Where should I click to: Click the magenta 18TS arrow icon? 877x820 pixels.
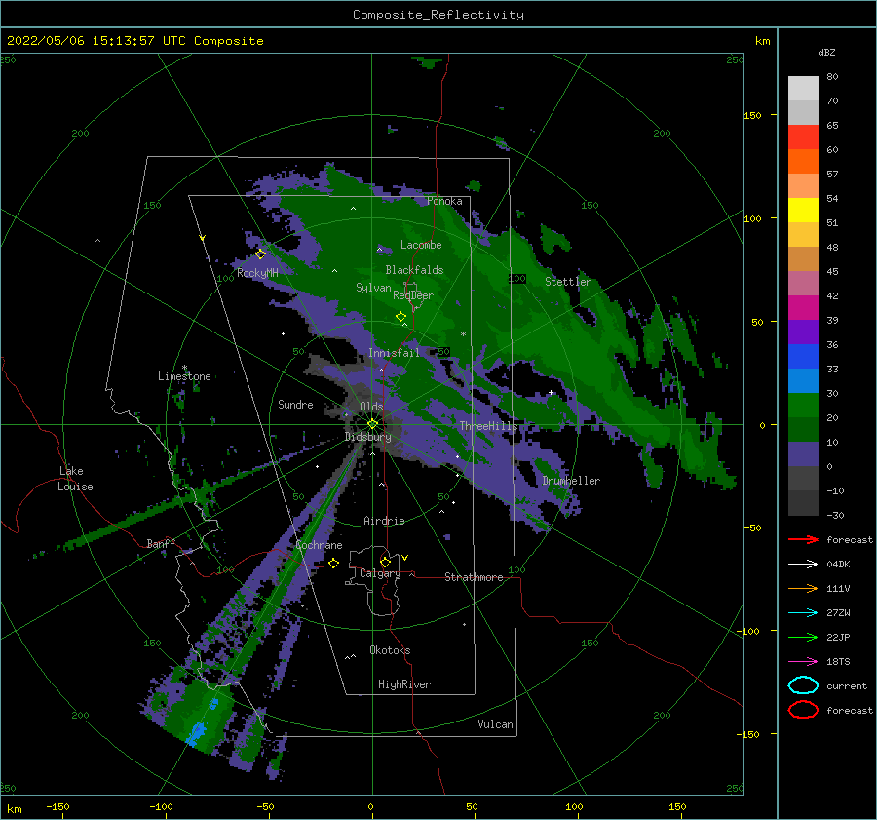(803, 662)
